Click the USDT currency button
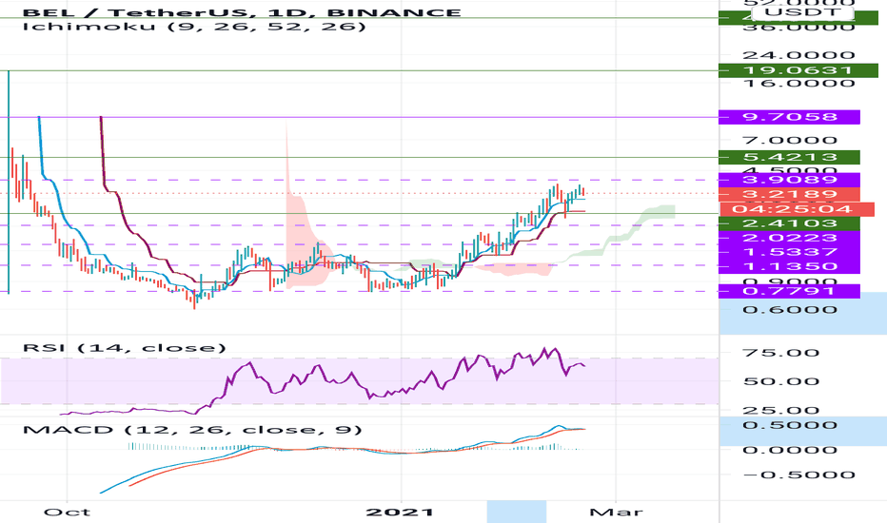The width and height of the screenshot is (887, 523). point(802,13)
